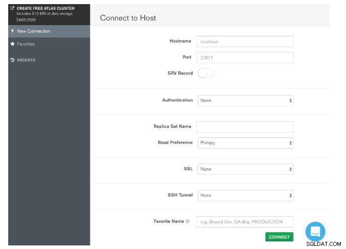Follow the Learn more link
Screen dimensions: 346x249
(26, 19)
